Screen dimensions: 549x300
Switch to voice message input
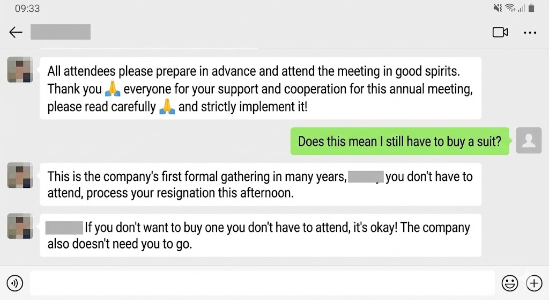click(15, 282)
